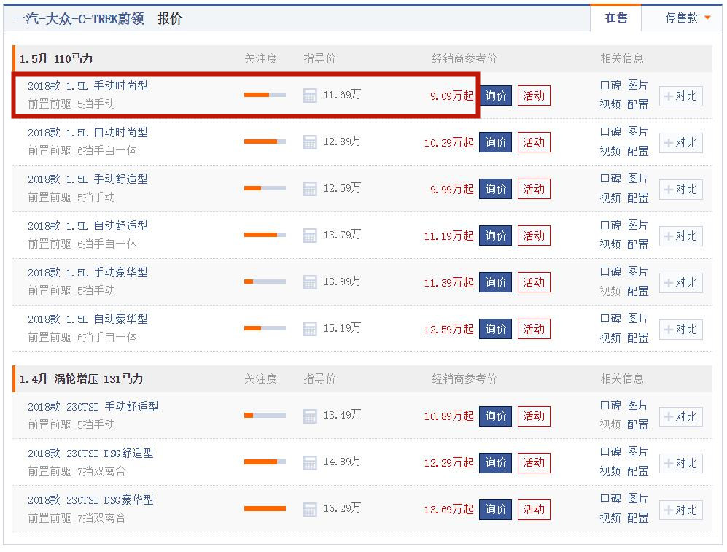Open 2018款 1.5L 自动时尚型 model link
This screenshot has width=727, height=552.
(x=88, y=133)
